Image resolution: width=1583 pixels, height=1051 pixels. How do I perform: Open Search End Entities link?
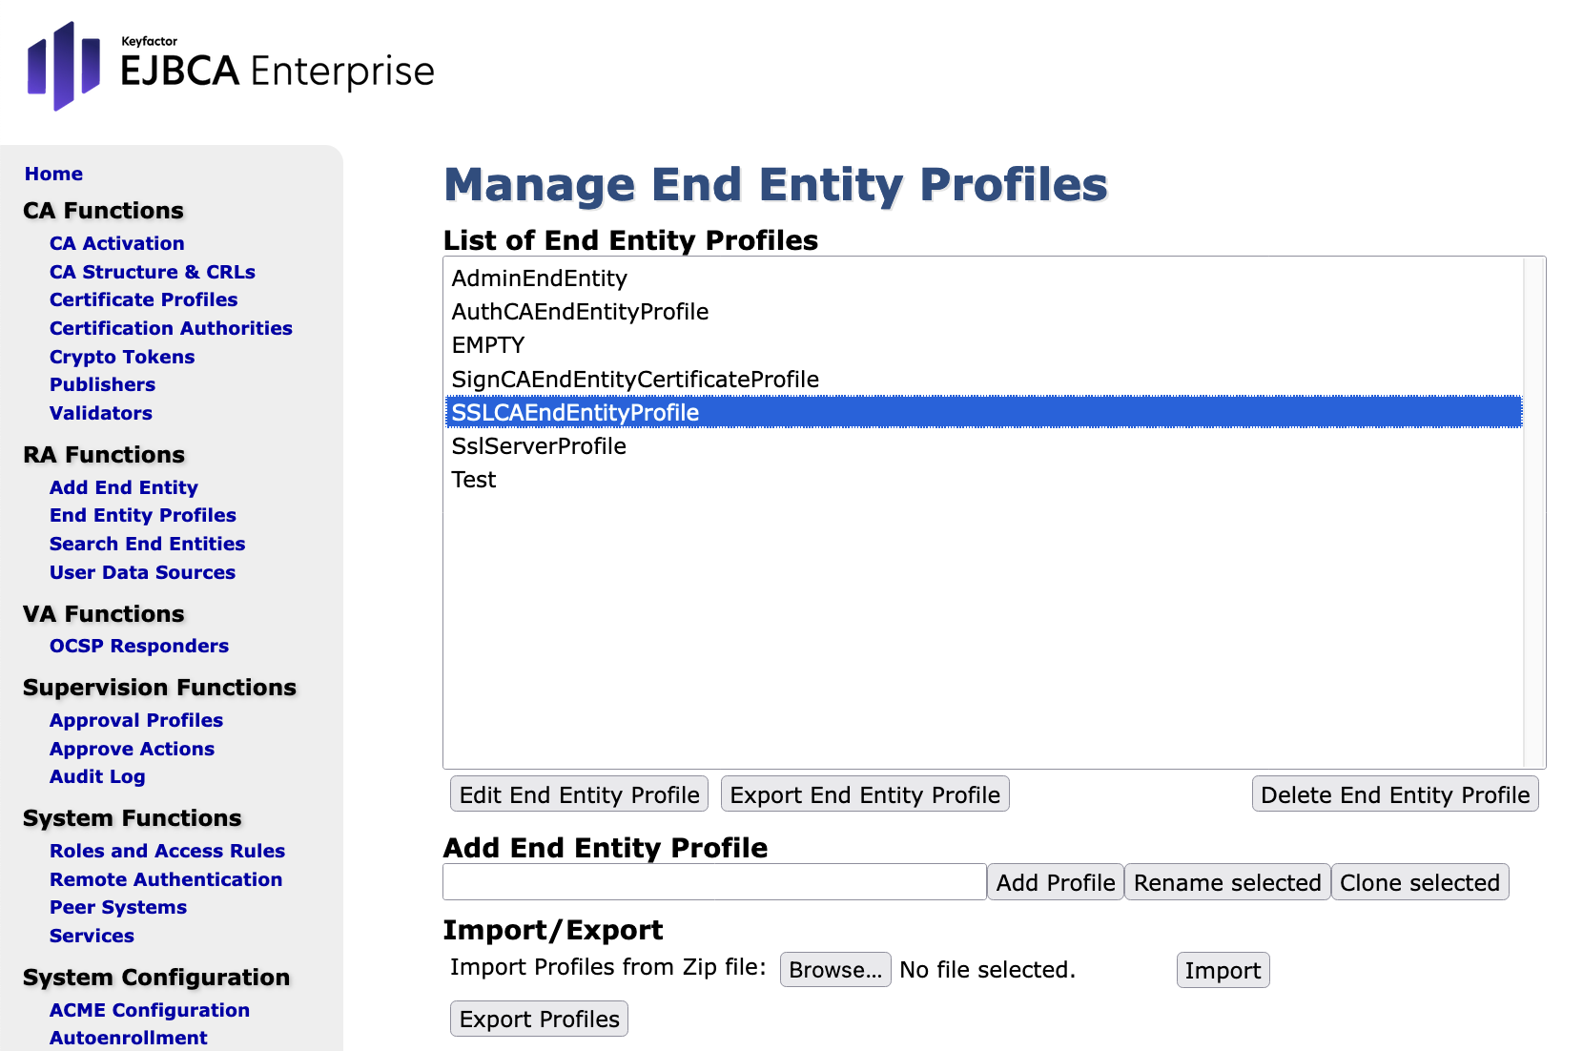[x=147, y=544]
